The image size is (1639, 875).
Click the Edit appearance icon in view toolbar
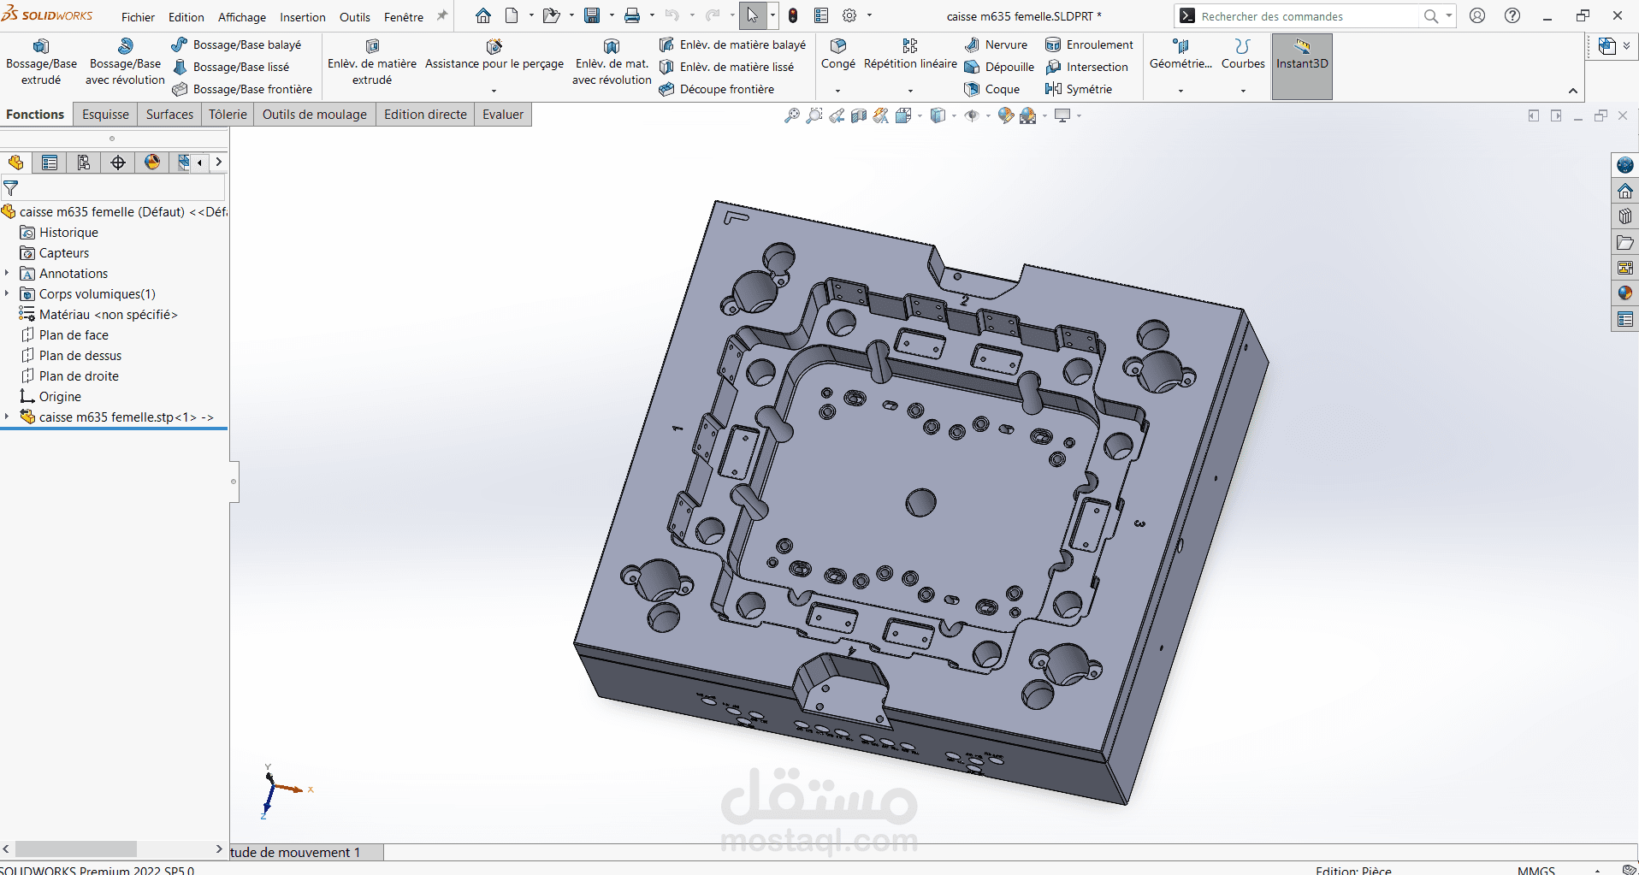(1006, 115)
